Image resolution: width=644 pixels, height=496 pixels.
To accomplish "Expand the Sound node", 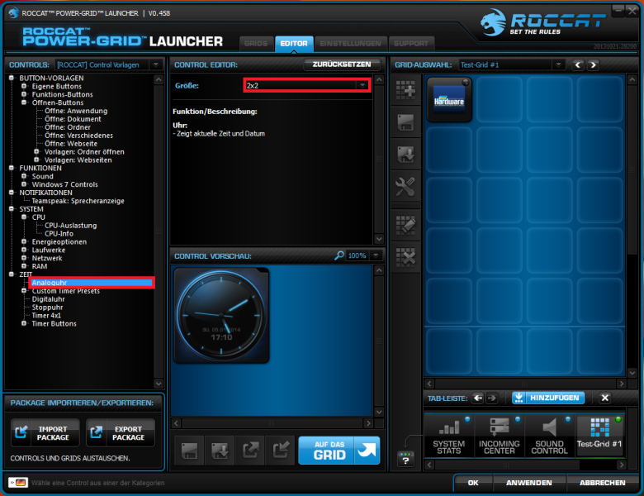I will 24,176.
